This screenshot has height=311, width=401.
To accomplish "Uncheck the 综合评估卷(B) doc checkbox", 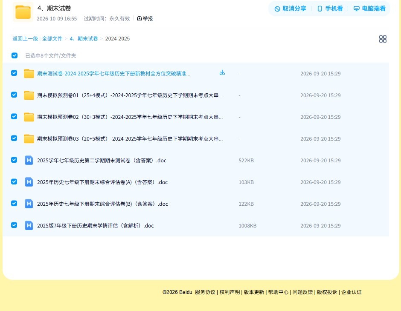I will point(14,203).
